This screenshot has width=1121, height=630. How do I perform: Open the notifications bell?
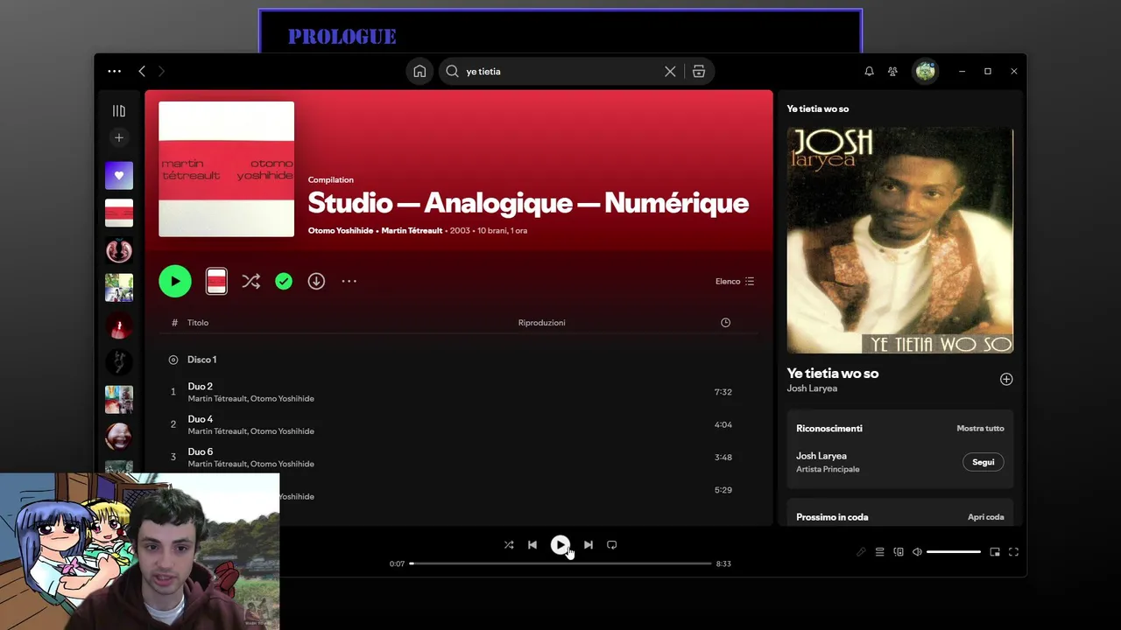[869, 72]
